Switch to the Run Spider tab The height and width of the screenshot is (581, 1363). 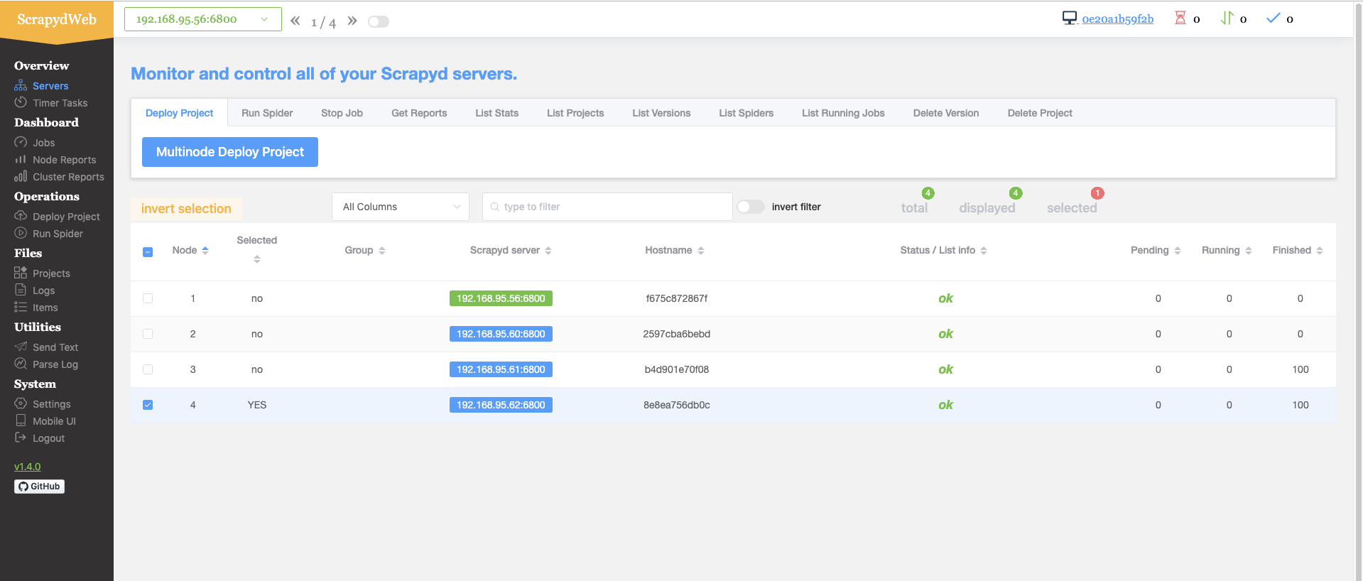(267, 113)
